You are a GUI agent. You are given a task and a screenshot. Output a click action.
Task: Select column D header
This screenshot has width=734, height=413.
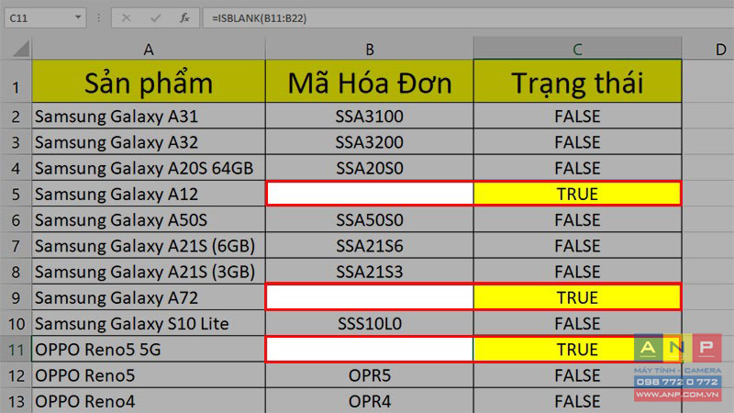click(708, 50)
